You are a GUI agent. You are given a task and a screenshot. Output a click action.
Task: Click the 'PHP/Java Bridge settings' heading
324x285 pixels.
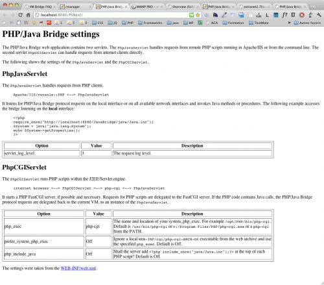click(51, 34)
